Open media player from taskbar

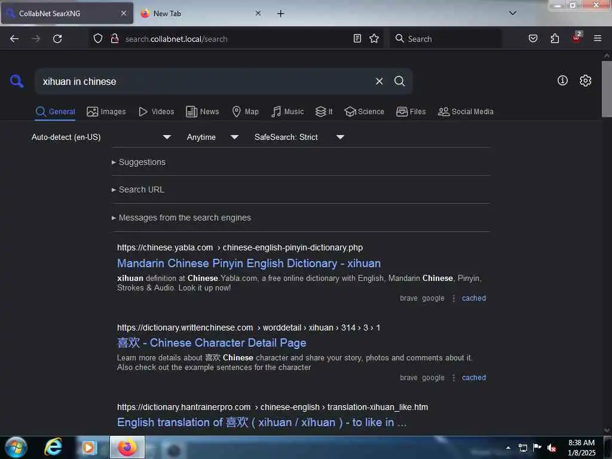coord(89,447)
